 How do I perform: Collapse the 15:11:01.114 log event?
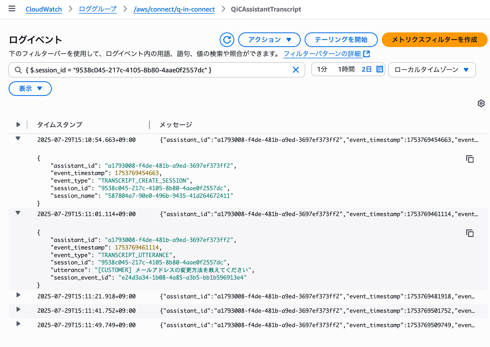click(18, 213)
